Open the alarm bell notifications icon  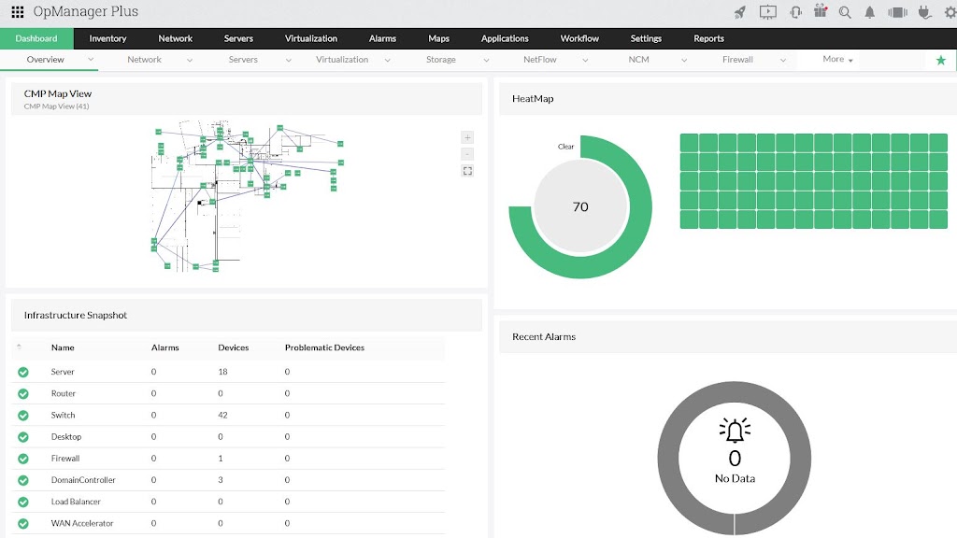pos(870,12)
